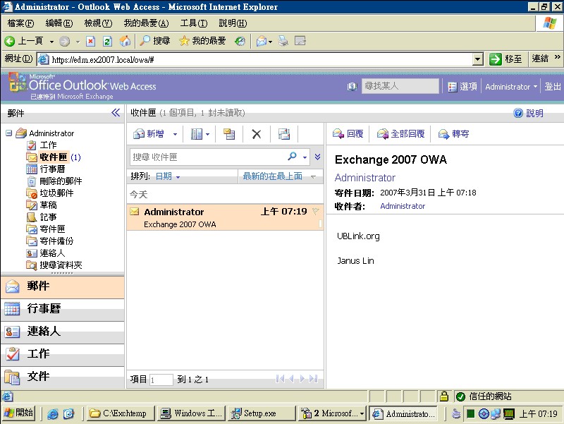Open the address book icon beside find box
Screen dimensions: 564x424
[352, 87]
